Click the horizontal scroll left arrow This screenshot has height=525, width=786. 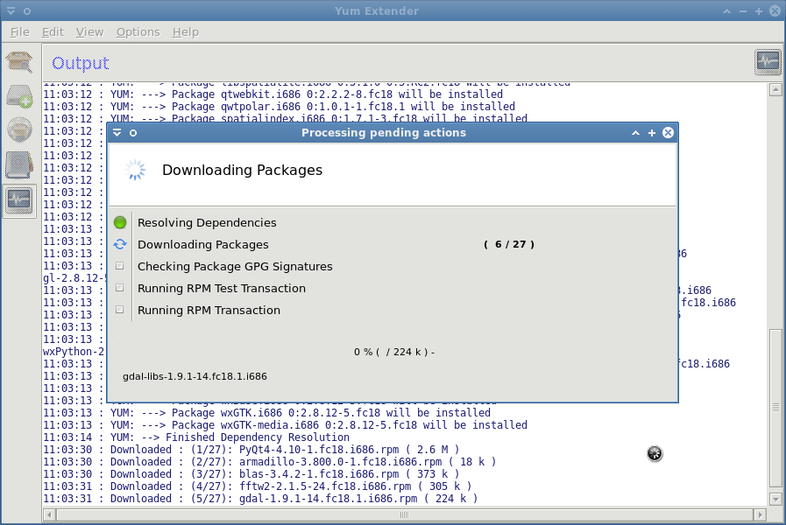click(50, 514)
